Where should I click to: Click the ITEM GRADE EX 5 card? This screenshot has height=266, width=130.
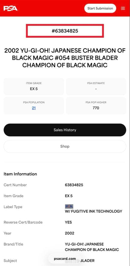click(x=34, y=86)
